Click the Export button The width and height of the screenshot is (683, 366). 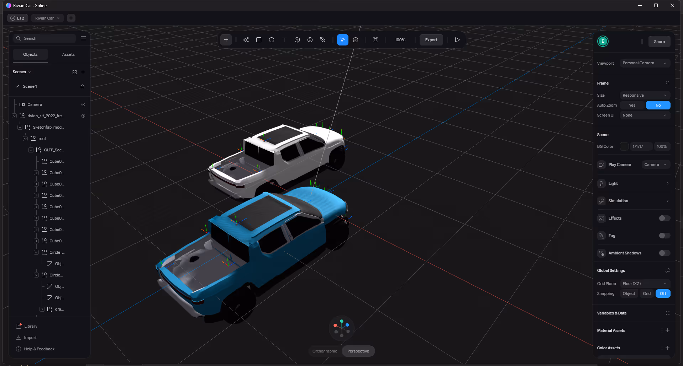(x=431, y=40)
